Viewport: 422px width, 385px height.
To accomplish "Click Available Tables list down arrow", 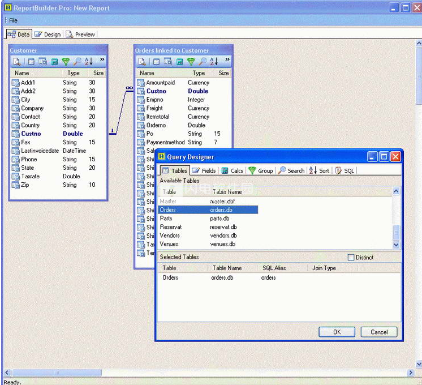I will tap(396, 245).
